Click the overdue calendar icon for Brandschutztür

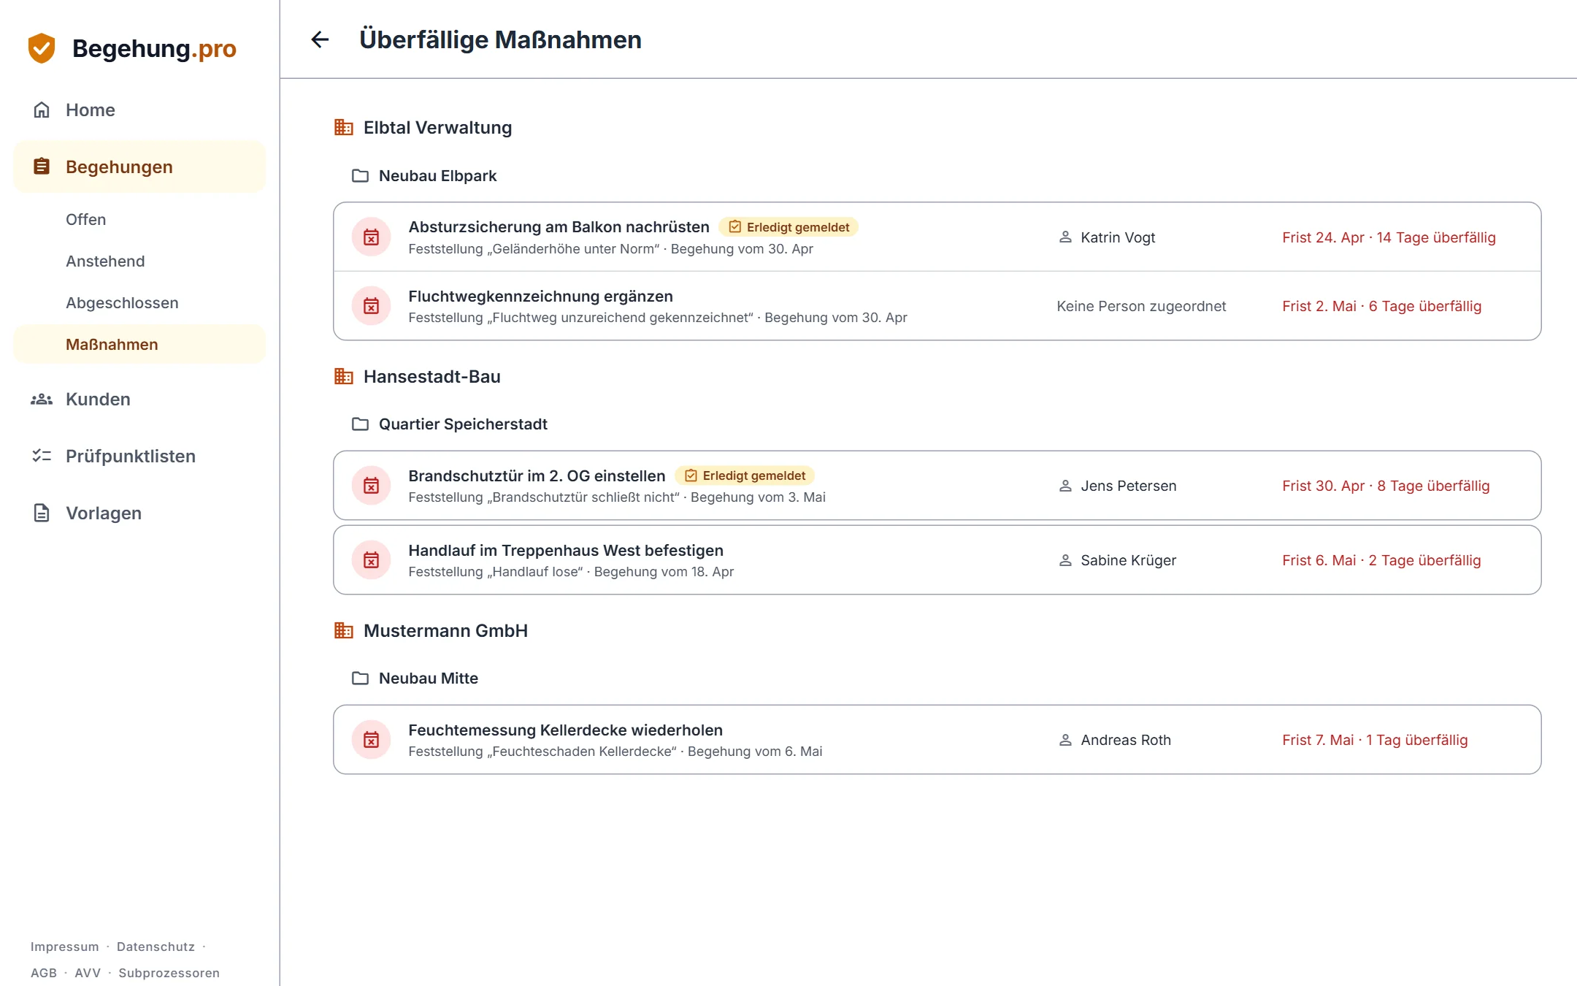(x=372, y=485)
